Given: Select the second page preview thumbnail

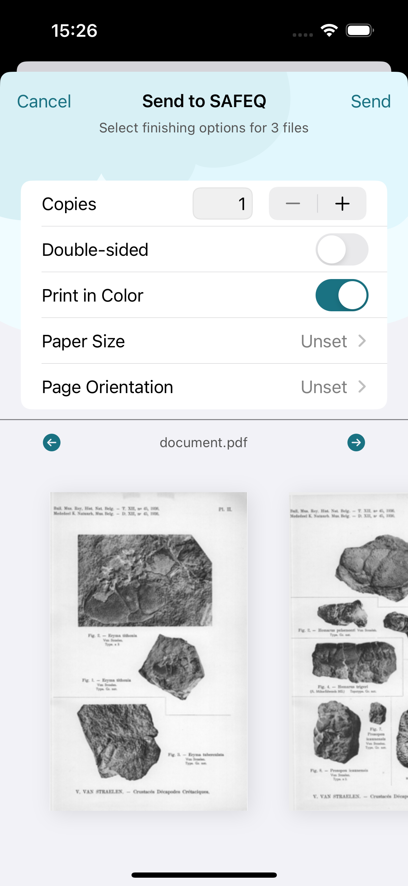Looking at the screenshot, I should 349,652.
